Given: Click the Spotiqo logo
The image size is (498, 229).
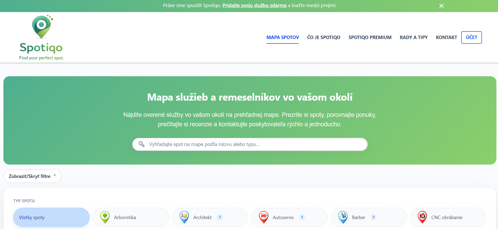Looking at the screenshot, I should pyautogui.click(x=42, y=37).
